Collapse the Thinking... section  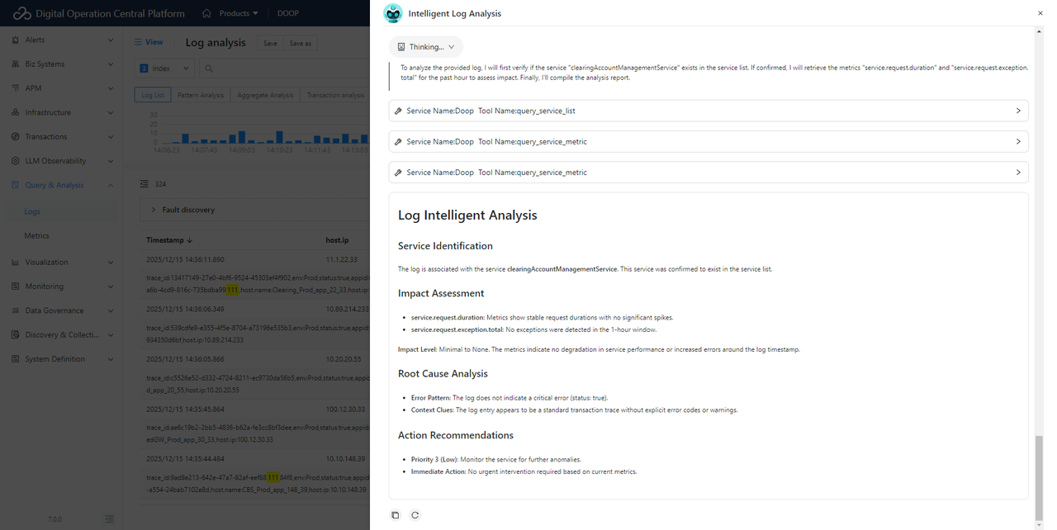[426, 47]
